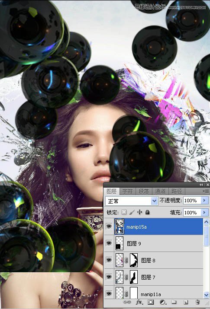Toggle visibility of 图层 7
This screenshot has width=210, height=309.
(x=109, y=277)
